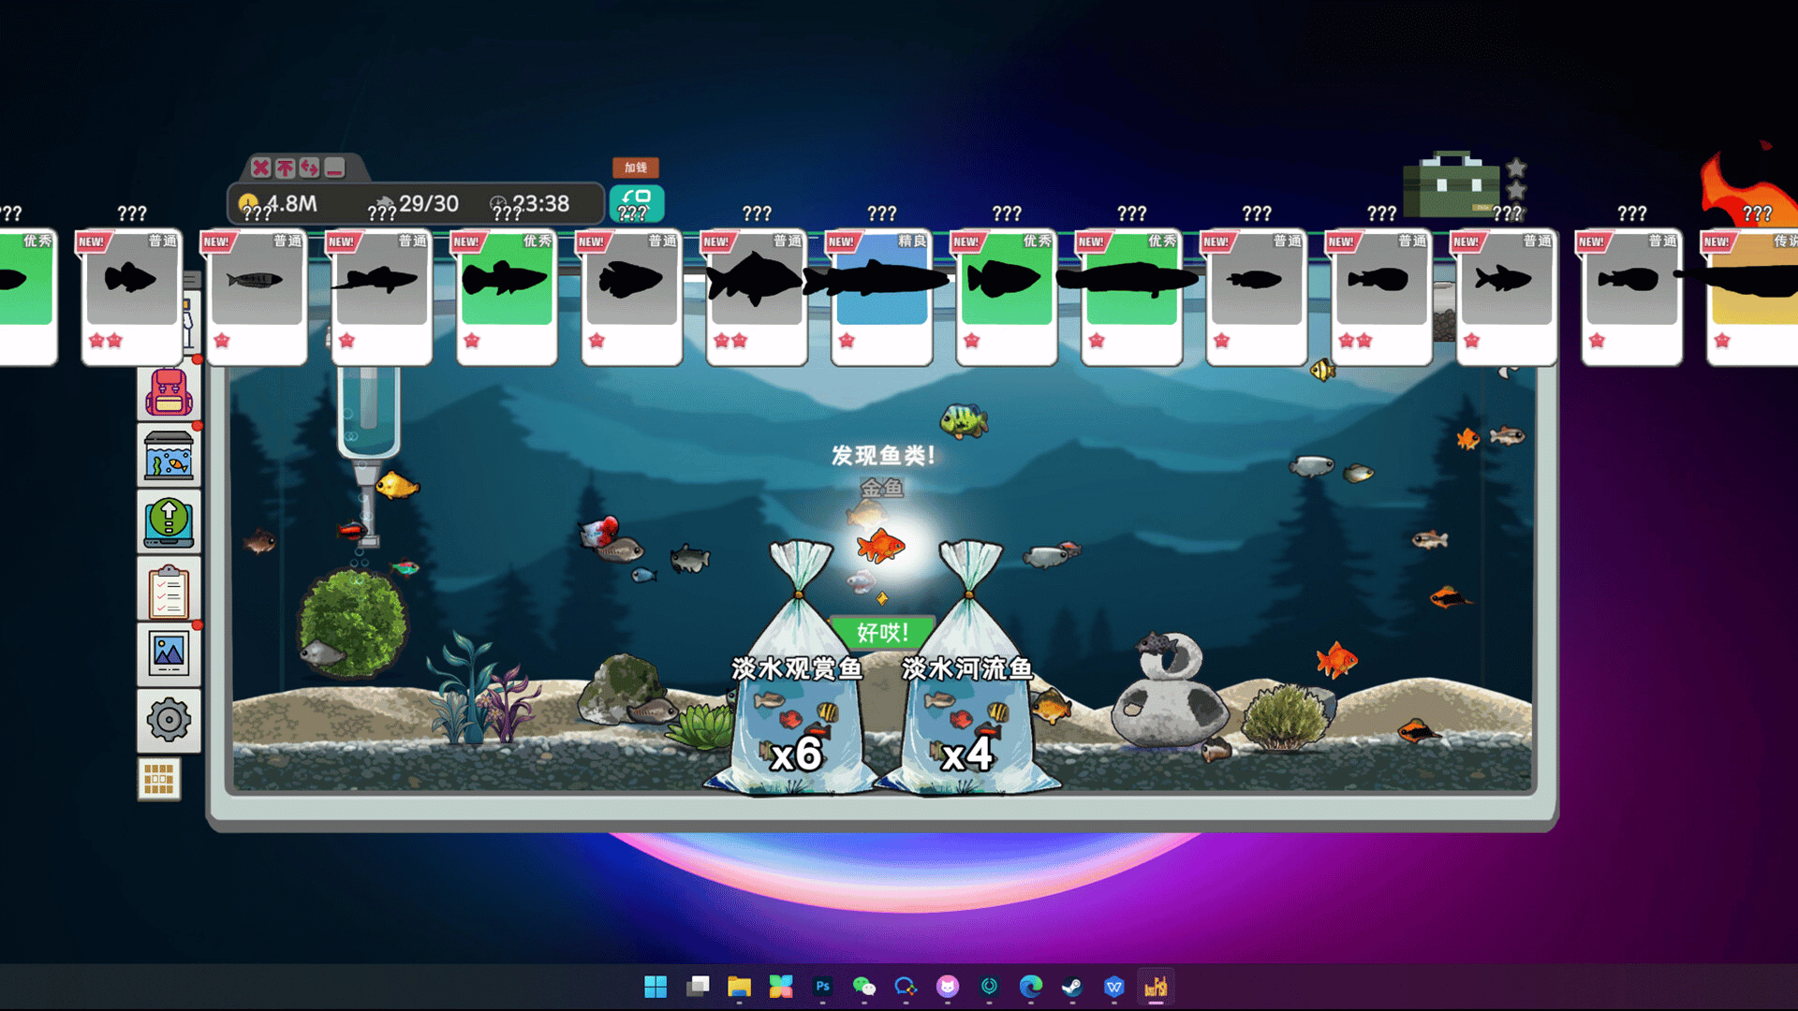1798x1011 pixels.
Task: Open the gear settings icon
Action: pyautogui.click(x=169, y=720)
